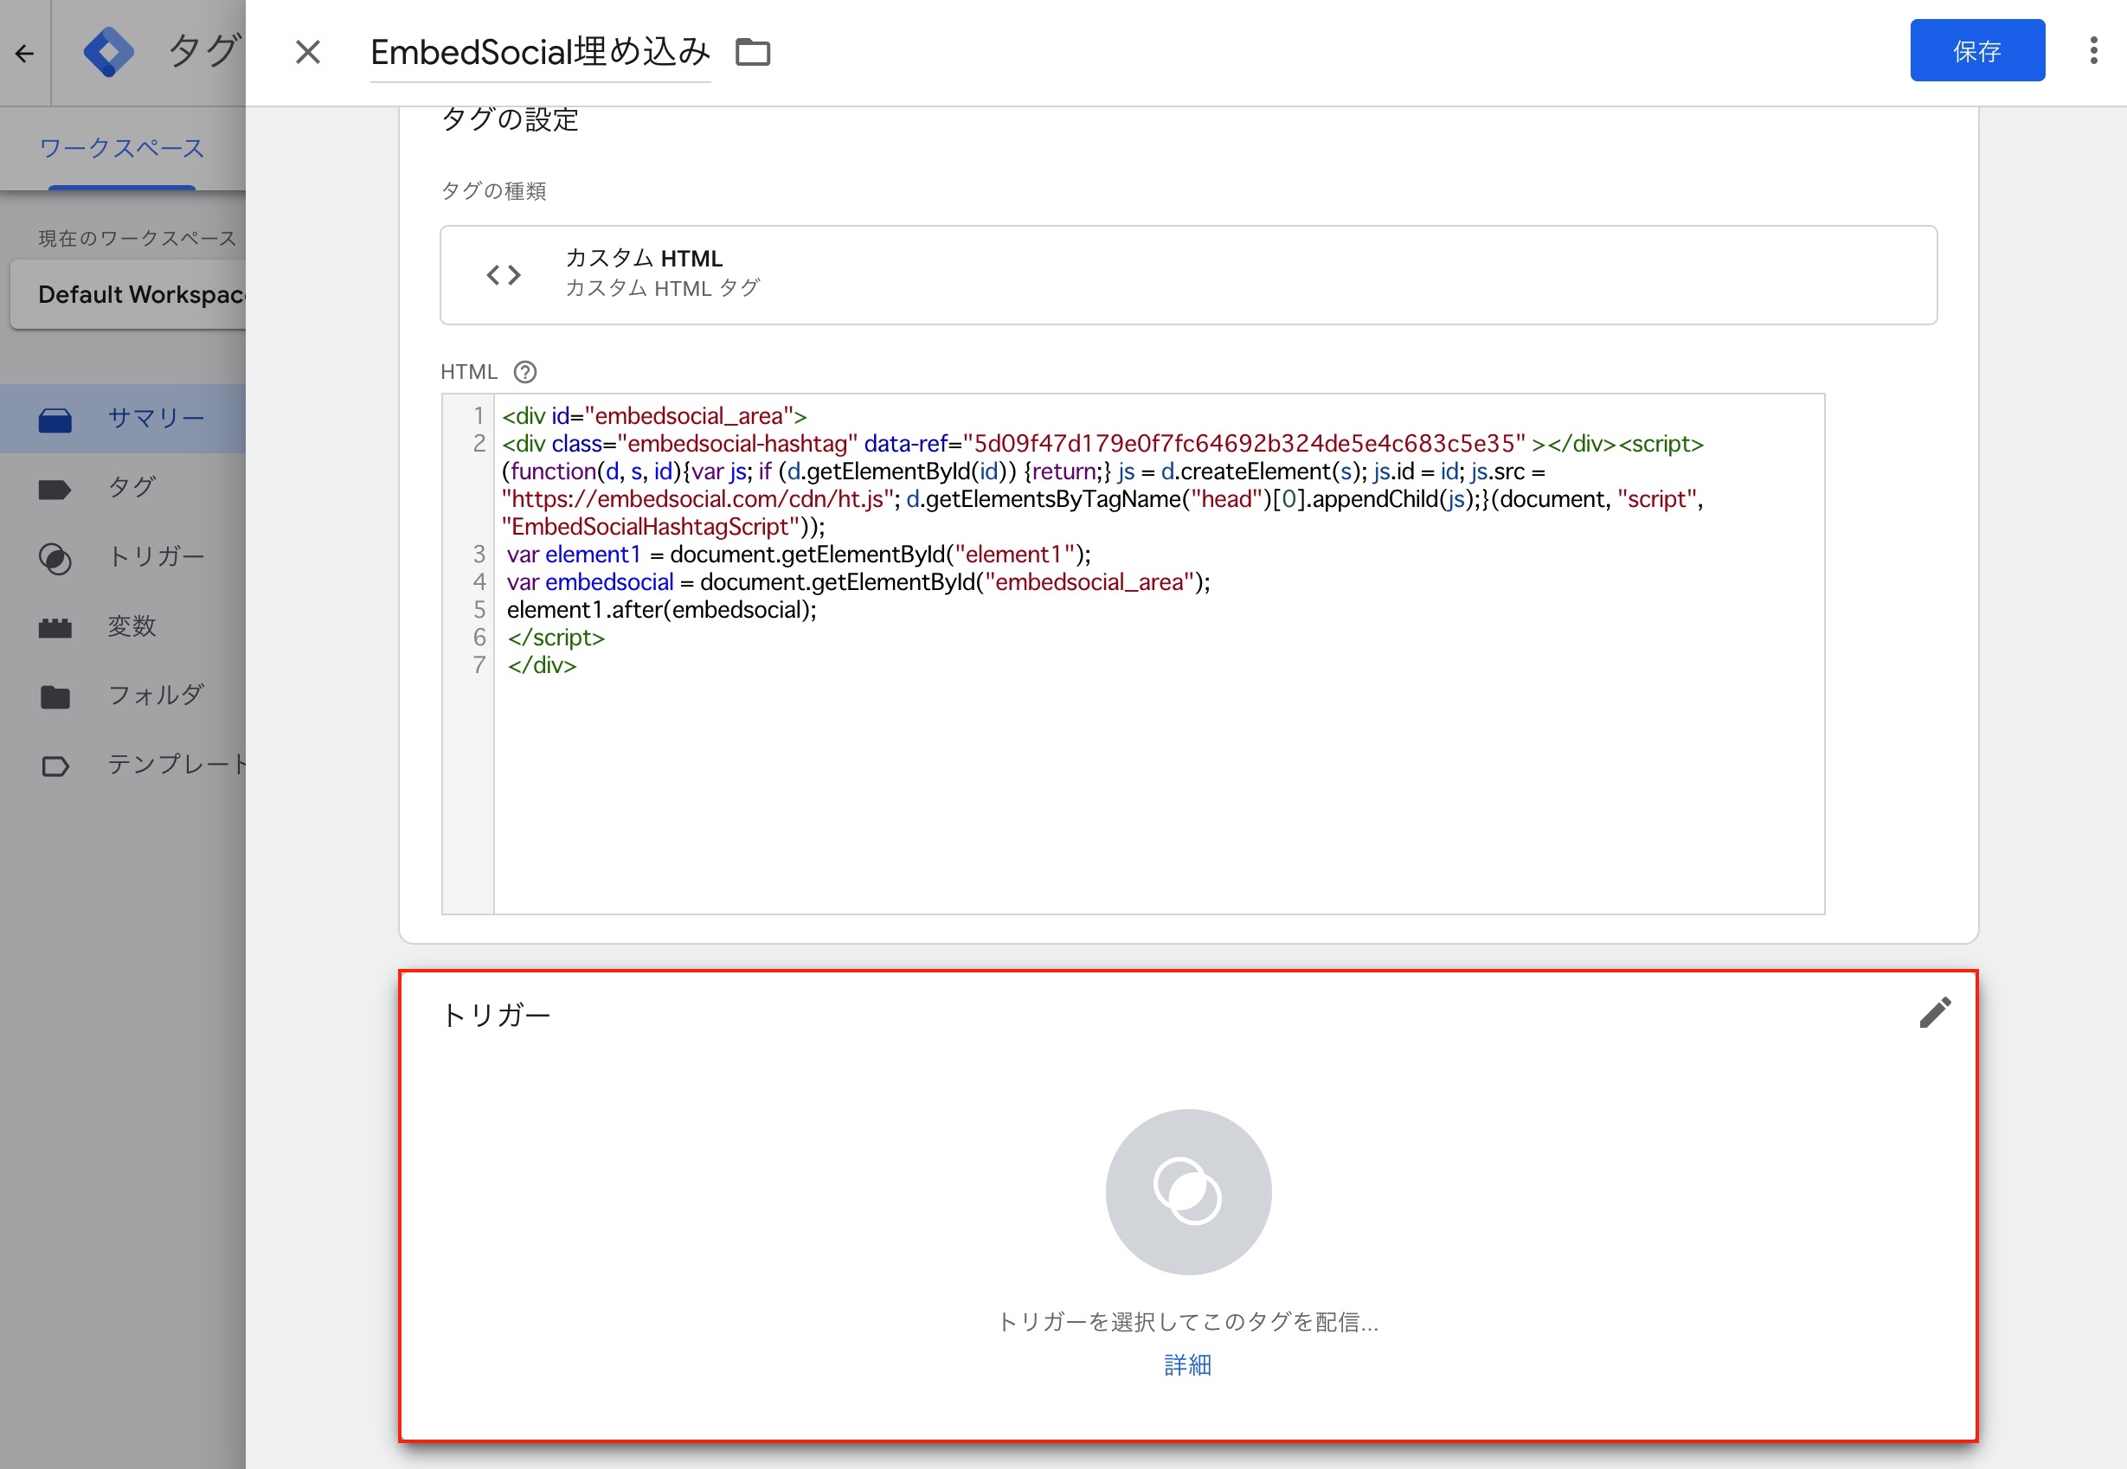This screenshot has width=2127, height=1469.
Task: Click code line 1 with embedsocial_area div
Action: click(653, 416)
